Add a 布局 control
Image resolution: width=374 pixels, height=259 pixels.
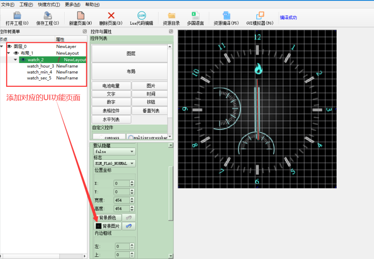click(130, 71)
